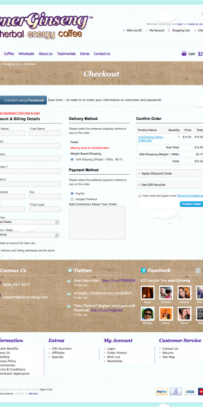
Task: Open Order History footer link
Action: pos(117,353)
